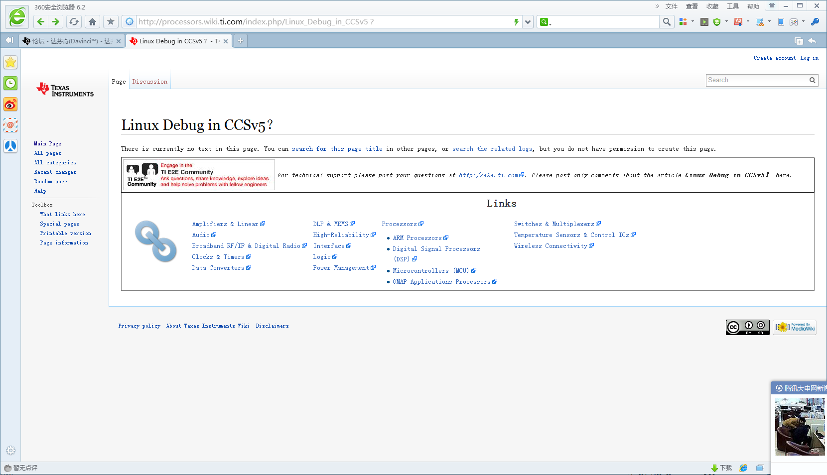The width and height of the screenshot is (827, 475).
Task: Expand hidden menu items chevron
Action: point(657,6)
